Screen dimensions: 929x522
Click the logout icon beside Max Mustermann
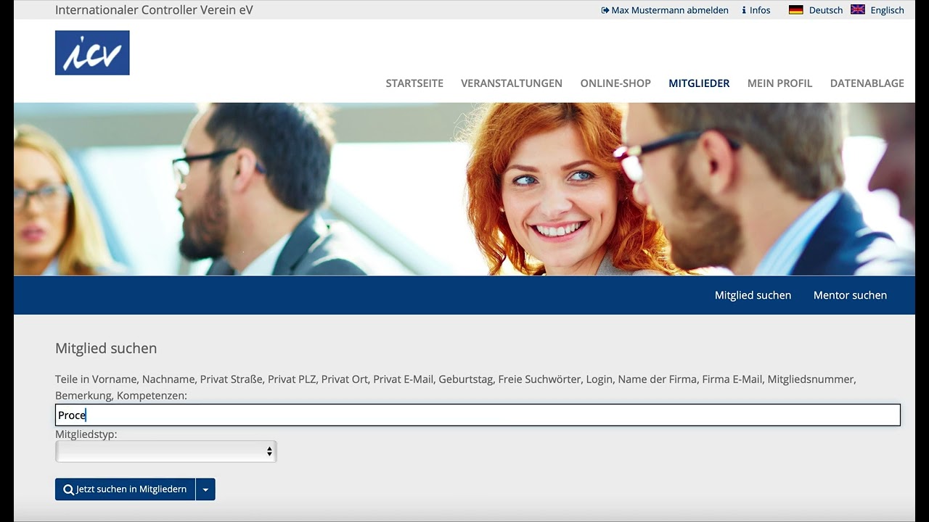pos(605,10)
